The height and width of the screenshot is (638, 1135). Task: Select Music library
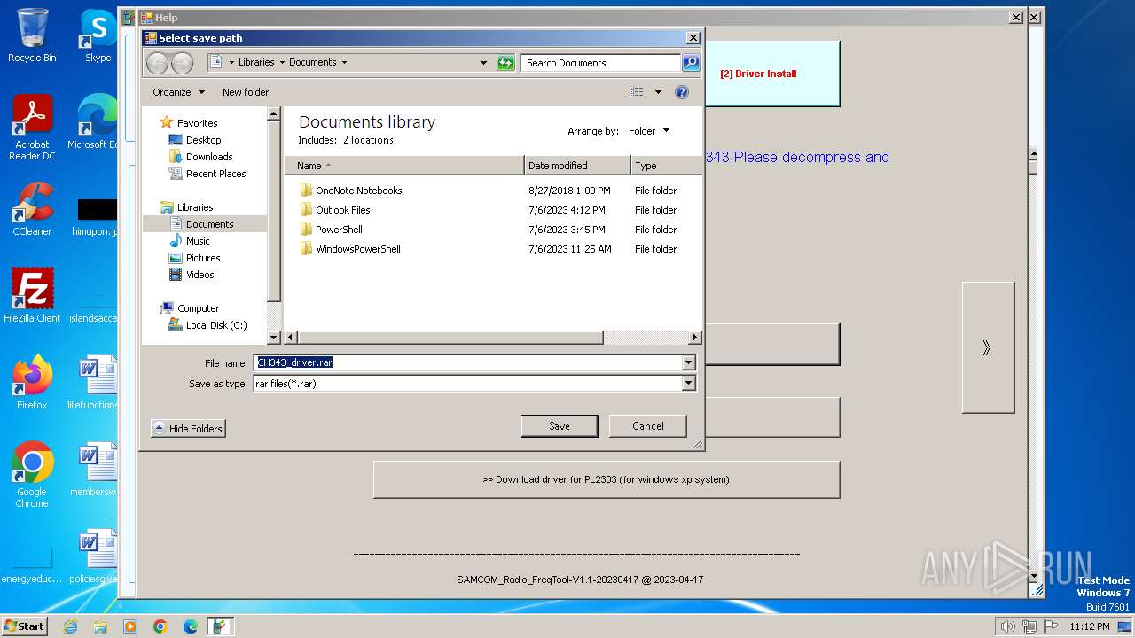pyautogui.click(x=189, y=241)
